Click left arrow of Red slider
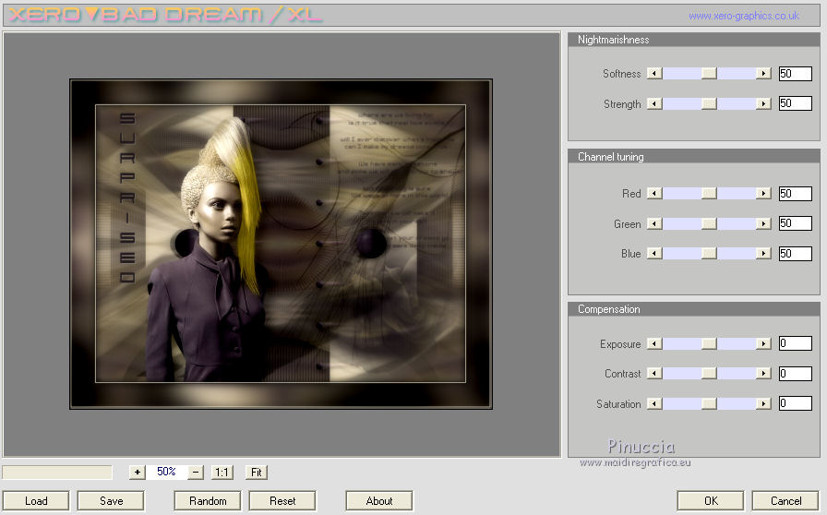827x515 pixels. pos(654,194)
